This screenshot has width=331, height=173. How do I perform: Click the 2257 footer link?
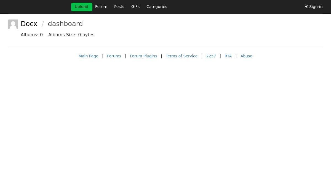point(211,56)
